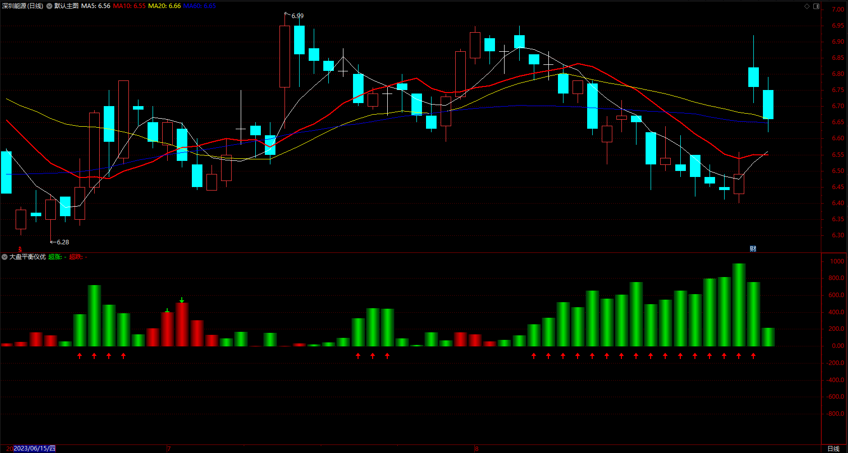
Task: Click the 1000 label on indicator axis
Action: point(837,261)
